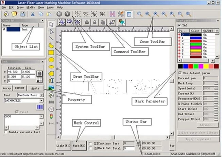Image resolution: width=222 pixels, height=157 pixels.
Task: Open the Laser menu
Action: tap(50, 7)
